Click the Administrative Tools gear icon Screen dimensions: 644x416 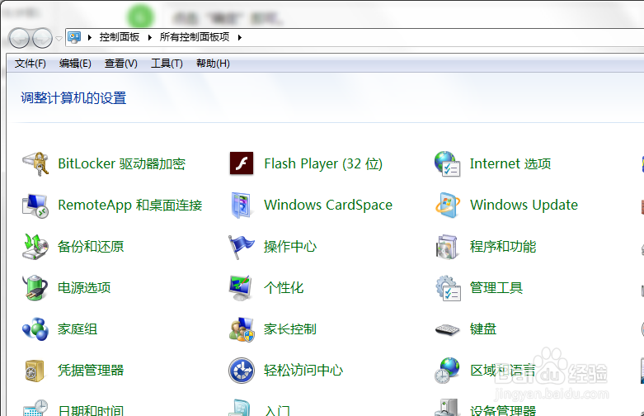tap(448, 288)
